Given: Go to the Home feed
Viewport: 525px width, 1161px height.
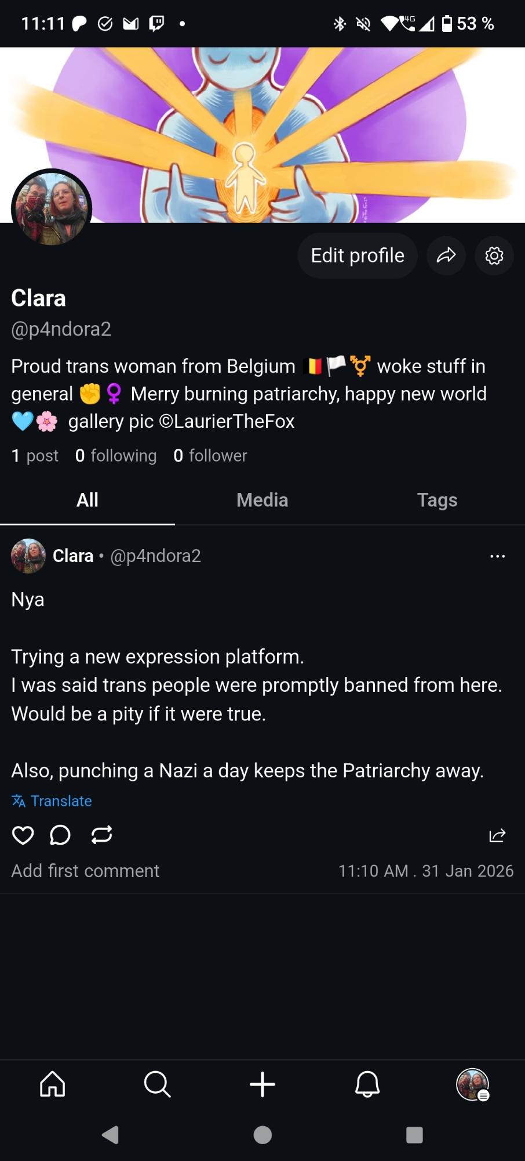Looking at the screenshot, I should coord(52,1084).
